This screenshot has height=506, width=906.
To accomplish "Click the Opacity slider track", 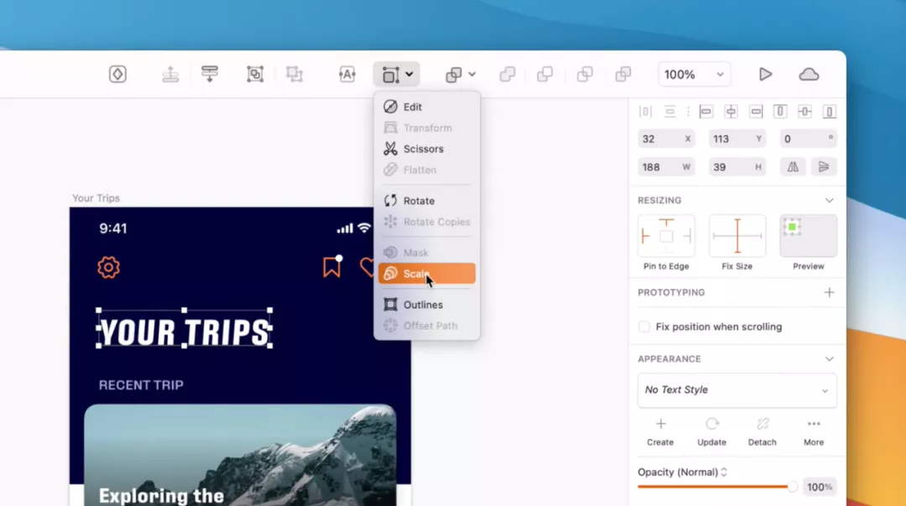I will click(713, 487).
